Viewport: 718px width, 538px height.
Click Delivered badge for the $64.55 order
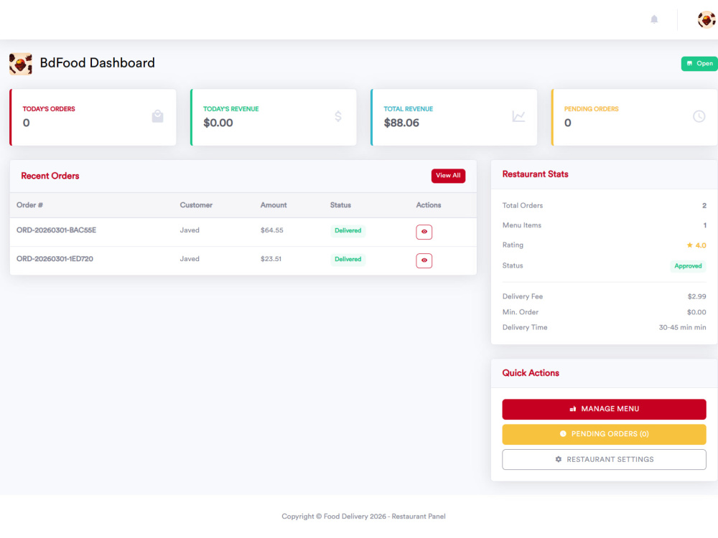[x=348, y=230]
